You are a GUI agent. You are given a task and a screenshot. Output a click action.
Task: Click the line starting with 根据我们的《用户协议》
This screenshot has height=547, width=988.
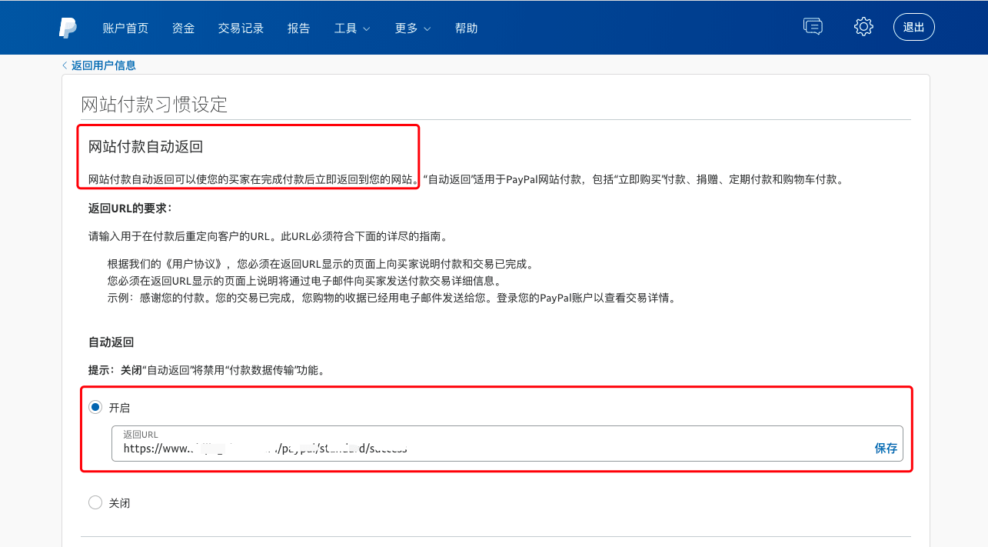(321, 264)
